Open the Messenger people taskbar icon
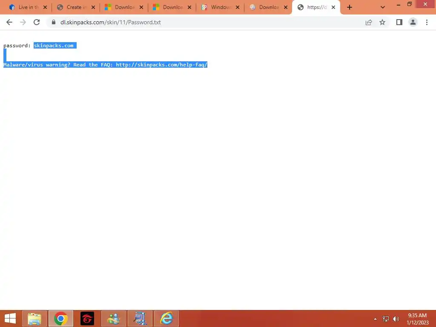The image size is (436, 327). (114, 318)
